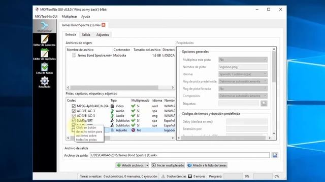
Task: Expand the Añadir archivos arrow dropdown
Action: tap(147, 165)
